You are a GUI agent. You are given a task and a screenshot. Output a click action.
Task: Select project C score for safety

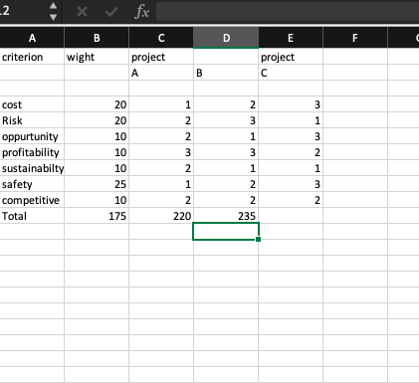(x=291, y=184)
